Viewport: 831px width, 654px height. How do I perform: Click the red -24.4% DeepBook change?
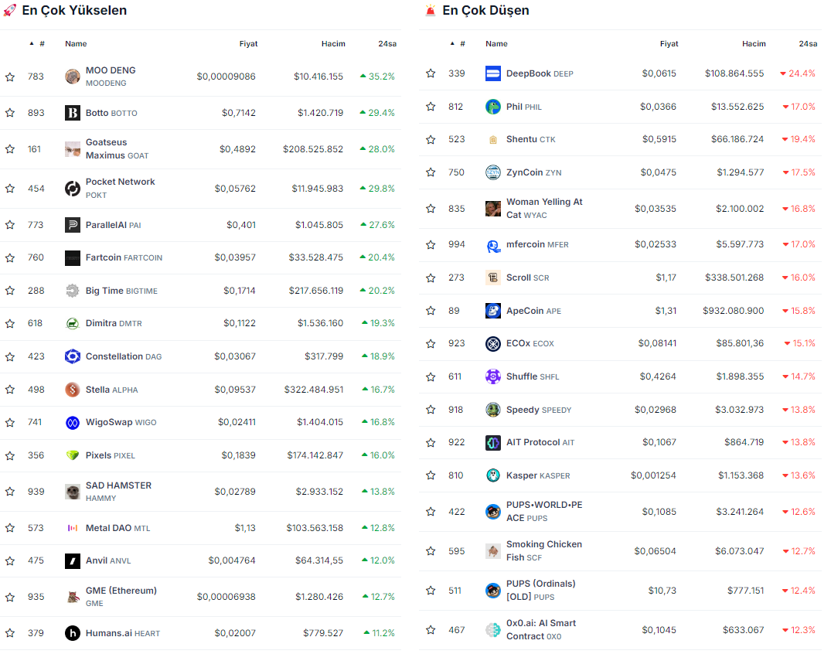tap(798, 73)
